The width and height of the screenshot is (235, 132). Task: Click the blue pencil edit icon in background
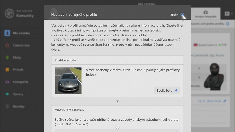tap(225, 101)
